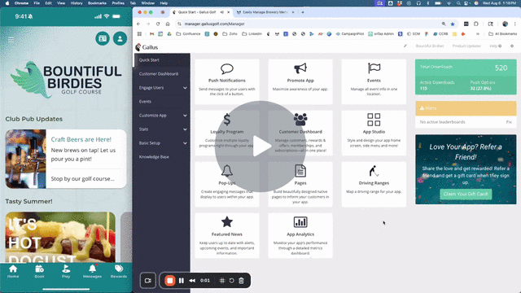Open the hamburger menu in phone app
521x293 pixels.
click(x=11, y=40)
